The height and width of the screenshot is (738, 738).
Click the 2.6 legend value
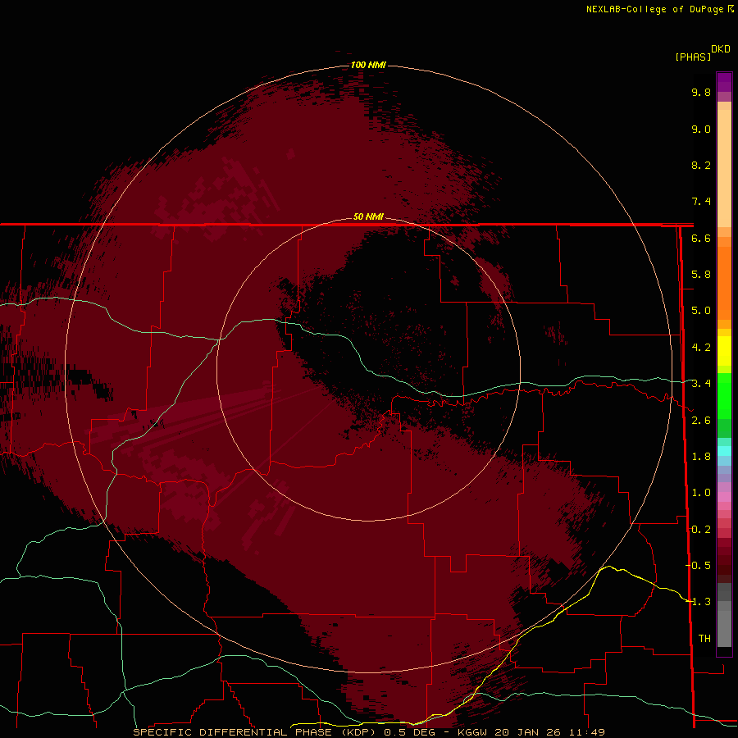701,421
